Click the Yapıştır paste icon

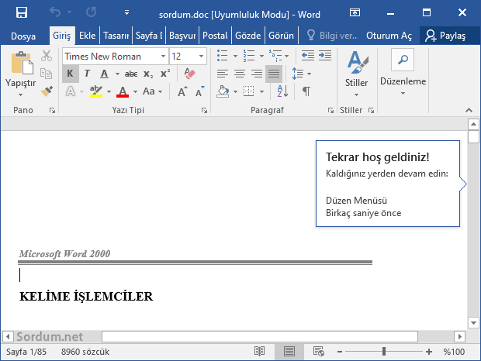(x=22, y=63)
